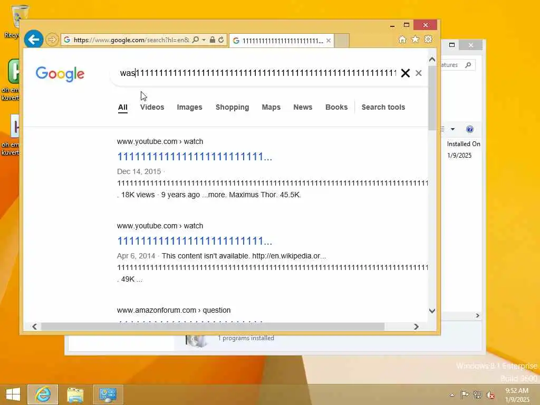Click the horizontal scrollbar thumb

click(213, 326)
